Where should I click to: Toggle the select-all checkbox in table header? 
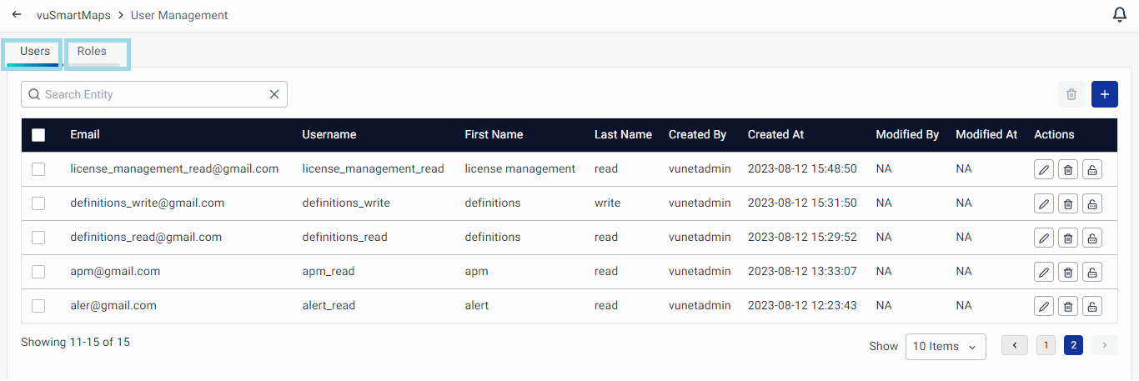(x=38, y=135)
